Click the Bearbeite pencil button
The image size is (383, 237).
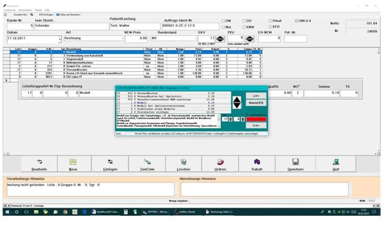click(39, 164)
